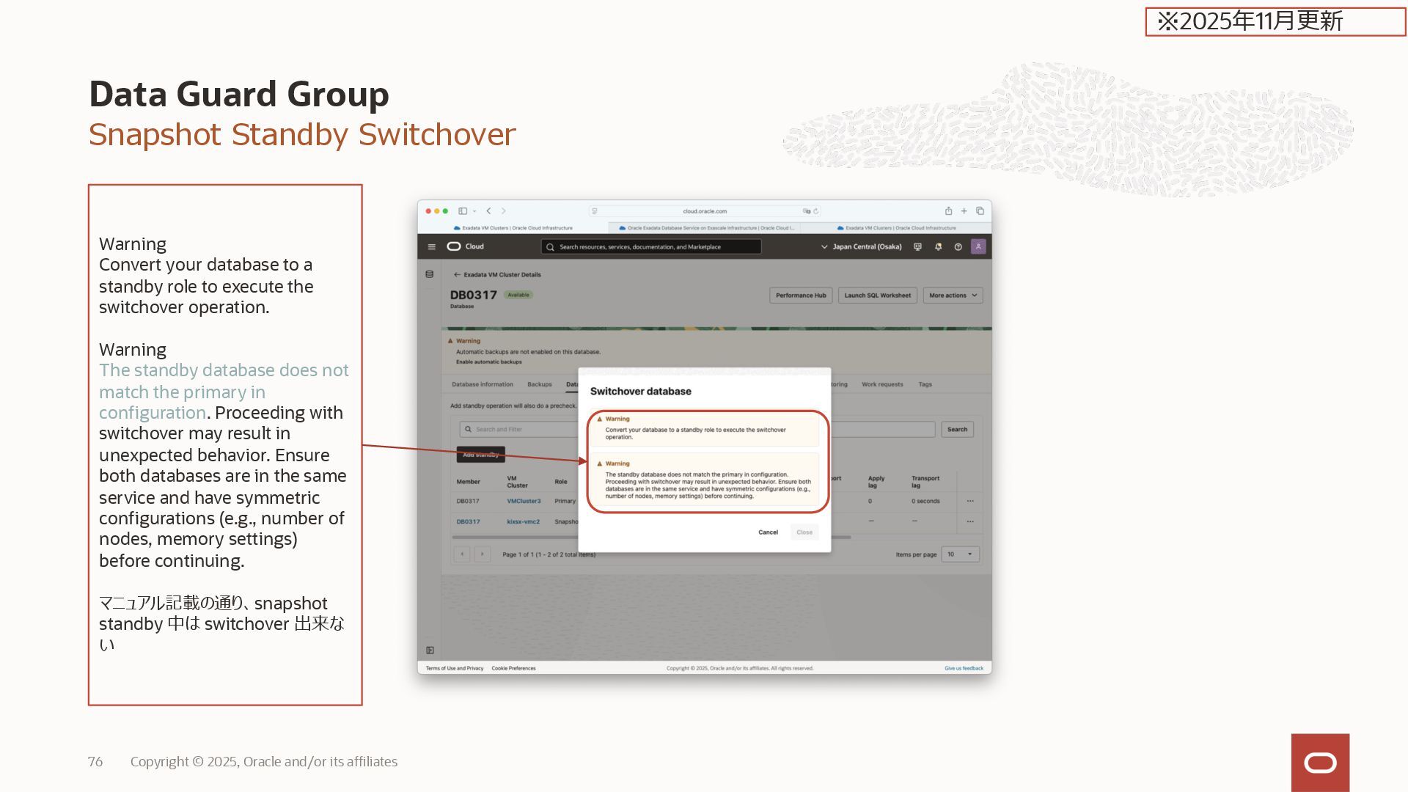Click the Oracle Cloud search resources field

click(651, 247)
